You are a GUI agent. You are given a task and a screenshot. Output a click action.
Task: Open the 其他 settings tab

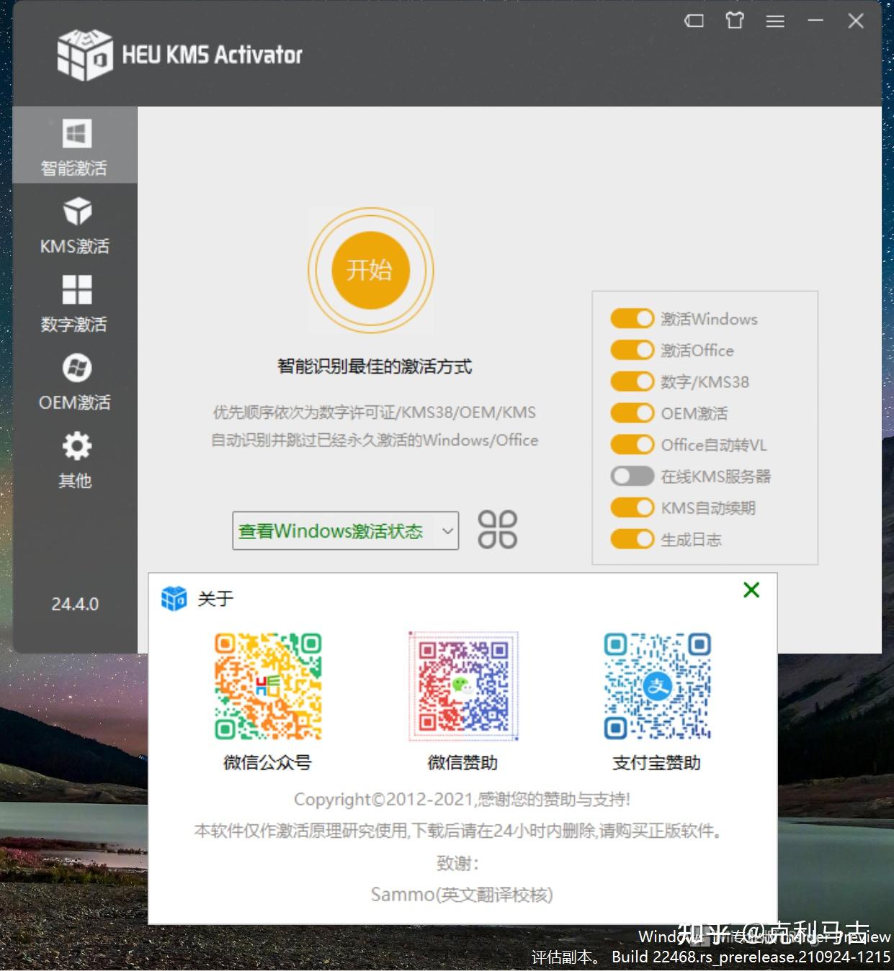pyautogui.click(x=75, y=459)
